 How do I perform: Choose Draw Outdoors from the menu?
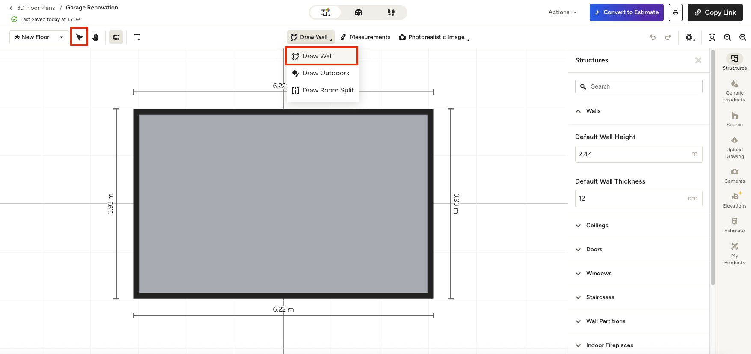click(323, 73)
